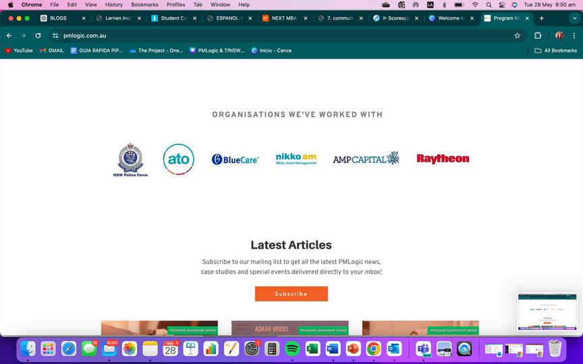The image size is (583, 364).
Task: Open Mail from the dock
Action: (x=109, y=348)
